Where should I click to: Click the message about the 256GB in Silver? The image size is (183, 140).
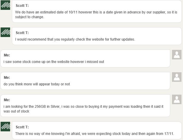pyautogui.click(x=85, y=106)
